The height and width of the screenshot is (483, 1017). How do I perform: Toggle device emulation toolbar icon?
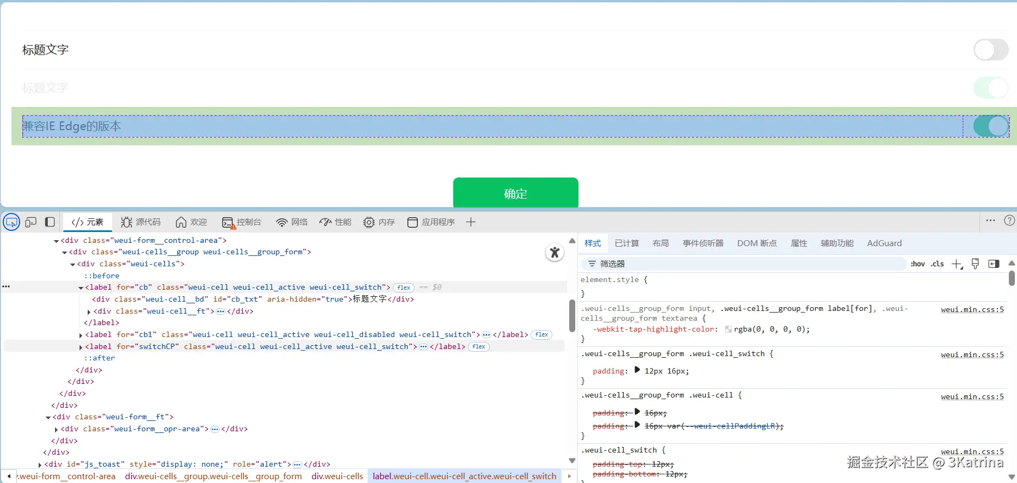(x=31, y=222)
